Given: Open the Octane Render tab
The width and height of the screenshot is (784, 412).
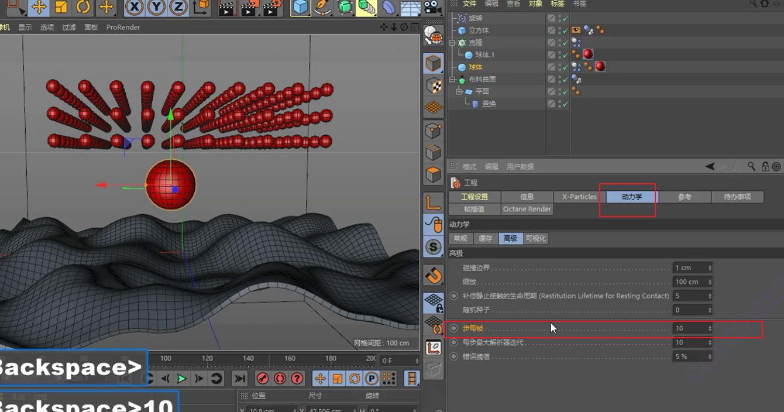Looking at the screenshot, I should pyautogui.click(x=527, y=209).
